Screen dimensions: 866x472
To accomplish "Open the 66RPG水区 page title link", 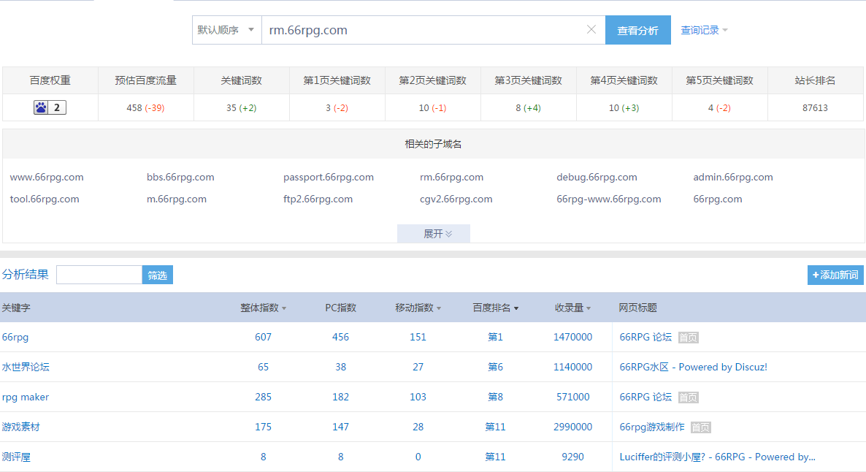I will [x=693, y=367].
